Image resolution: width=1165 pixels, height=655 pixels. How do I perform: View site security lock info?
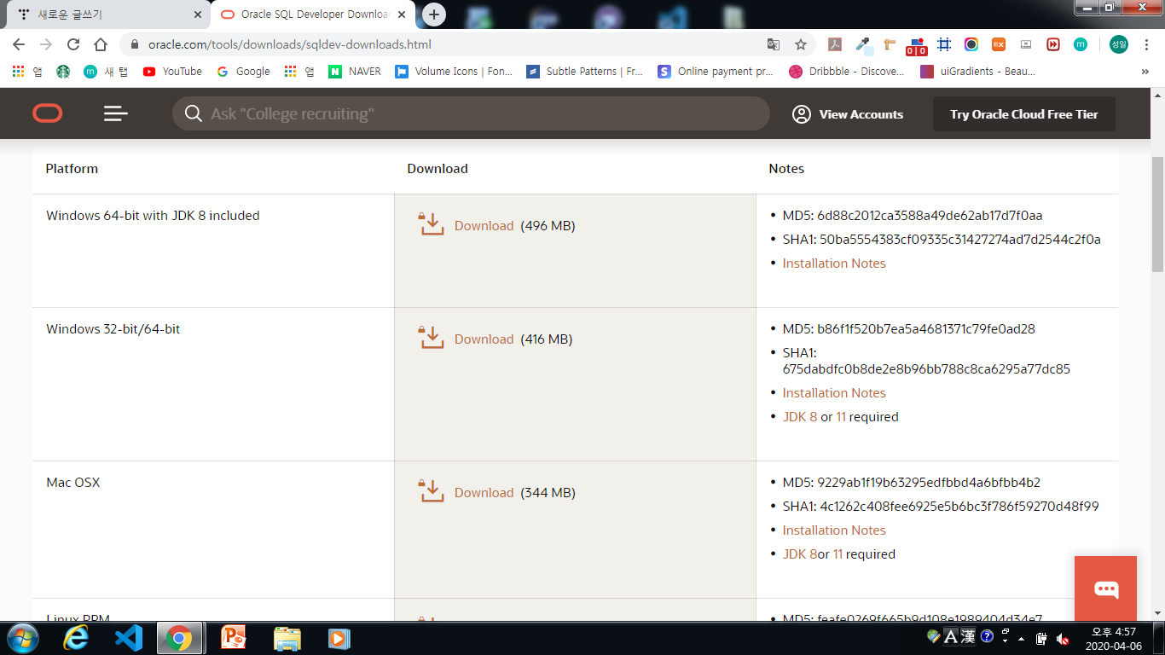point(135,44)
